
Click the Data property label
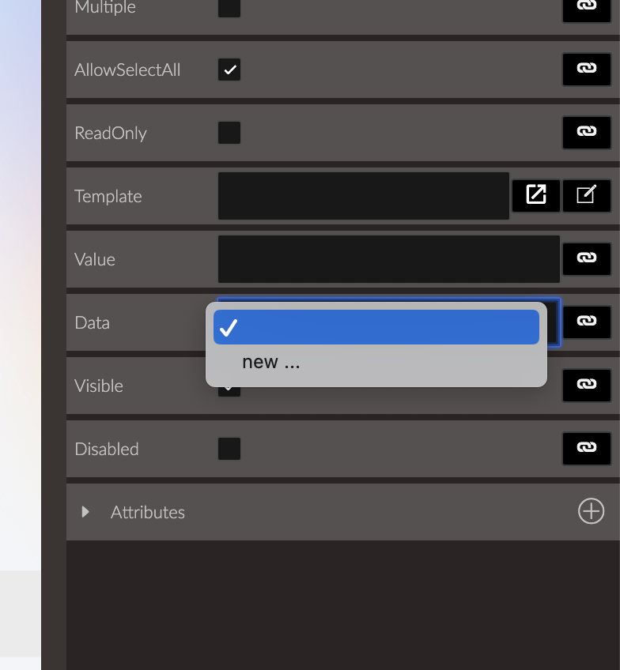point(92,323)
